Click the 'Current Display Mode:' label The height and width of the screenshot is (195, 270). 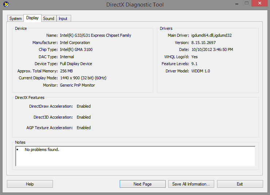(x=38, y=78)
